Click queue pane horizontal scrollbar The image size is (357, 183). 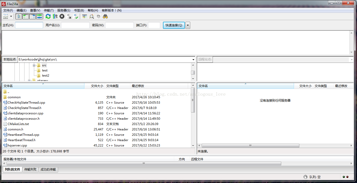pyautogui.click(x=144, y=164)
